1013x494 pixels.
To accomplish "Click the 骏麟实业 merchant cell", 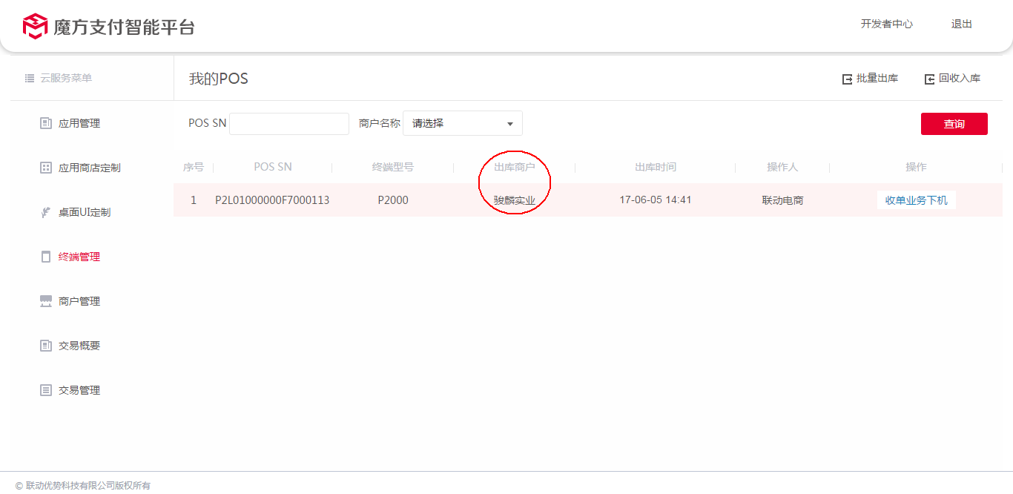I will click(x=514, y=200).
